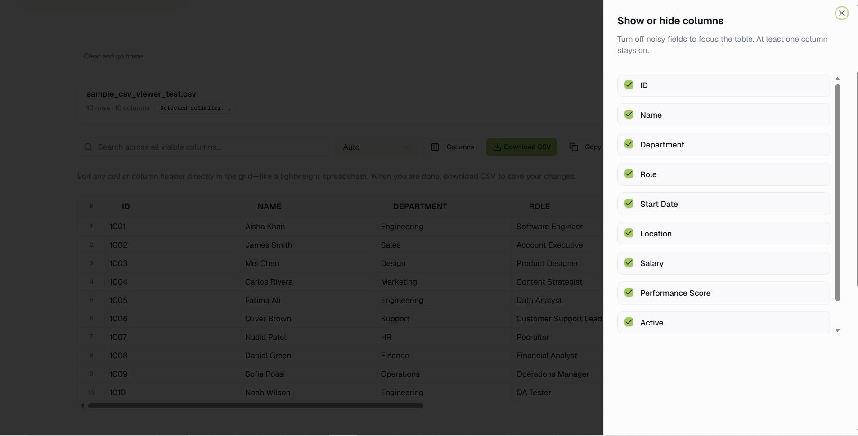Toggle the Role column visibility
Screen dimensions: 858x436
click(x=629, y=174)
